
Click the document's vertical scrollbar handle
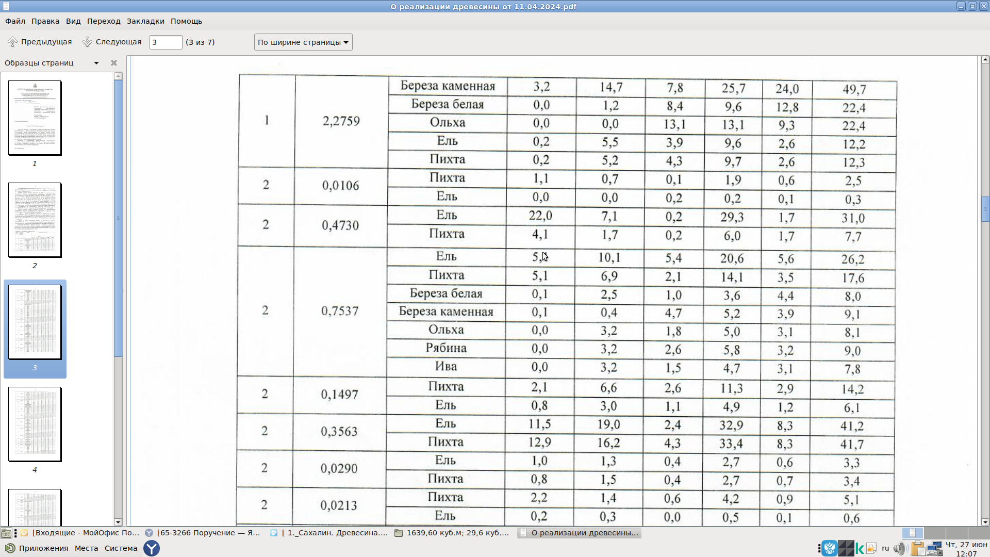coord(985,209)
